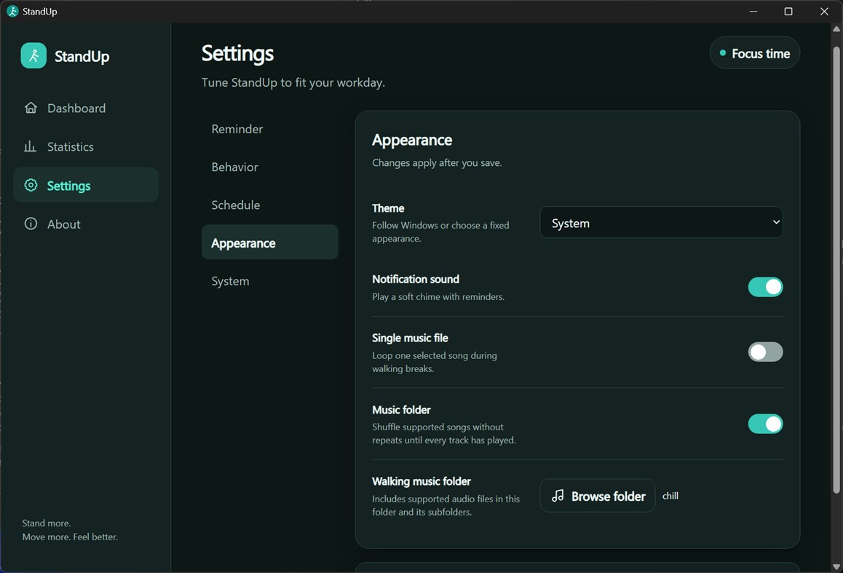Click the StandUp logo icon in sidebar
The width and height of the screenshot is (843, 573).
point(33,55)
